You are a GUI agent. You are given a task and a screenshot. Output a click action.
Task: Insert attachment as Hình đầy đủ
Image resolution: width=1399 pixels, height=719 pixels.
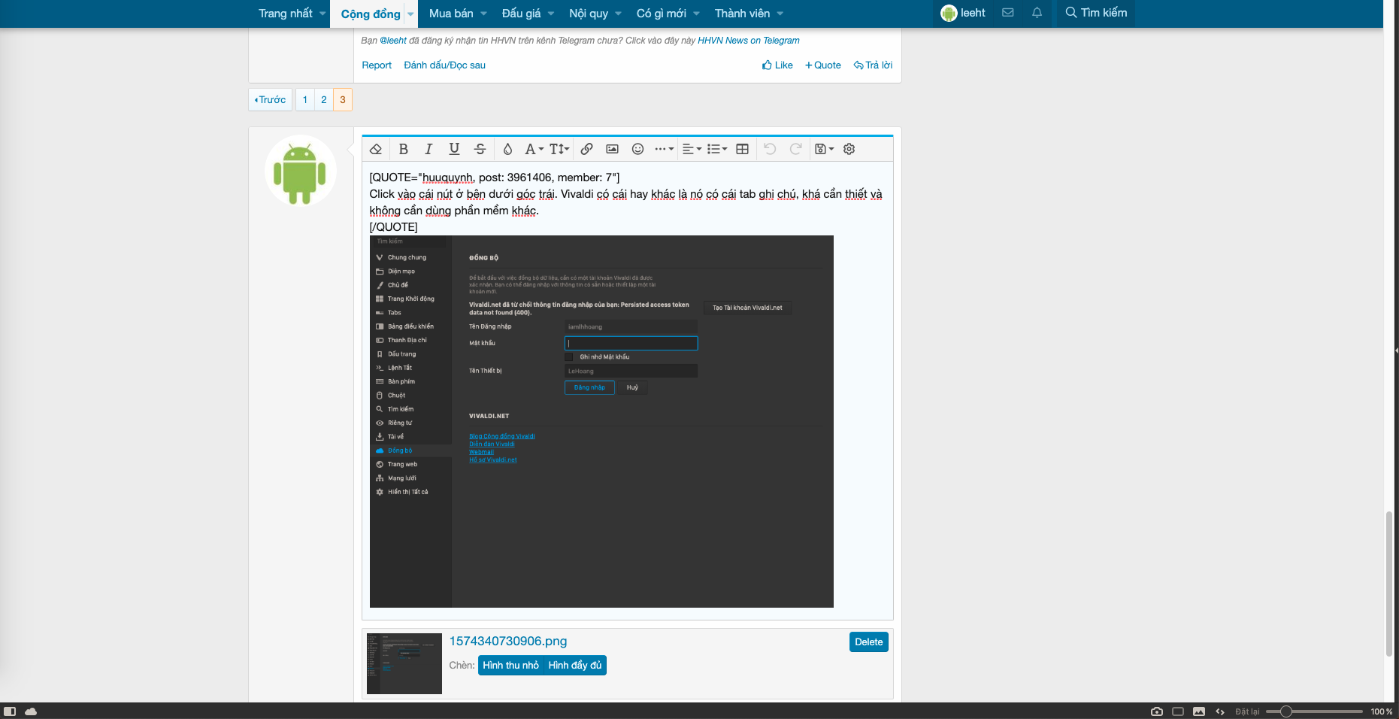point(574,665)
